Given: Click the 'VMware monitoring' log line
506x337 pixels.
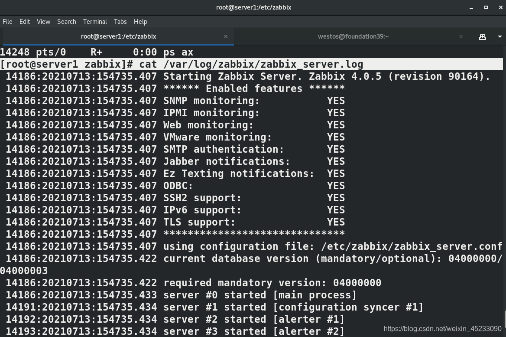Looking at the screenshot, I should tap(175, 137).
